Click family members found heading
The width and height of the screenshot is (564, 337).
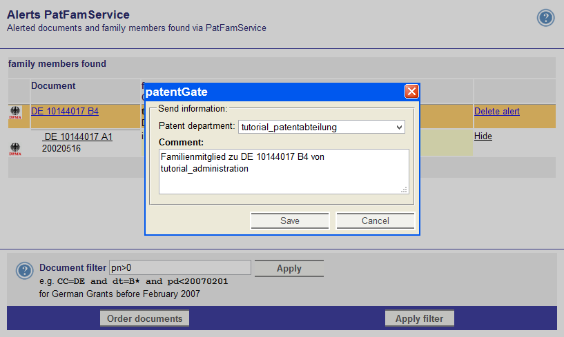(x=57, y=63)
